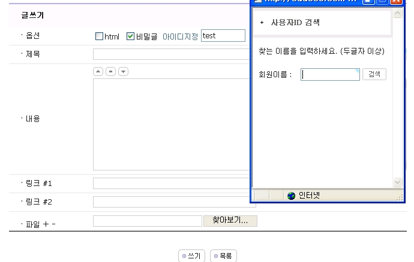
Task: Enable the html checkbox option
Action: tap(99, 36)
